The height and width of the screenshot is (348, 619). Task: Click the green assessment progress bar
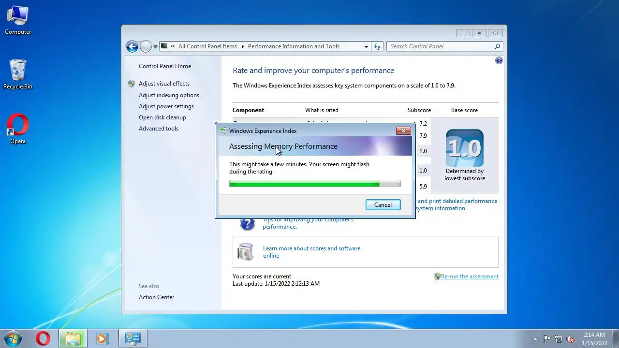(315, 184)
